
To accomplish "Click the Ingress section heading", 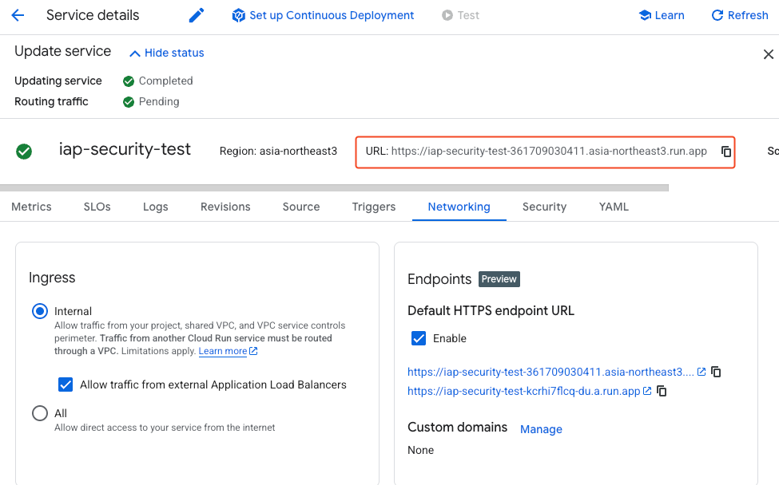I will (52, 278).
